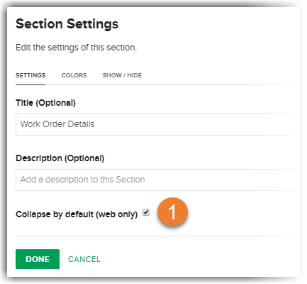The image size is (307, 284).
Task: Focus the Title input with Work Order Details
Action: click(x=157, y=124)
